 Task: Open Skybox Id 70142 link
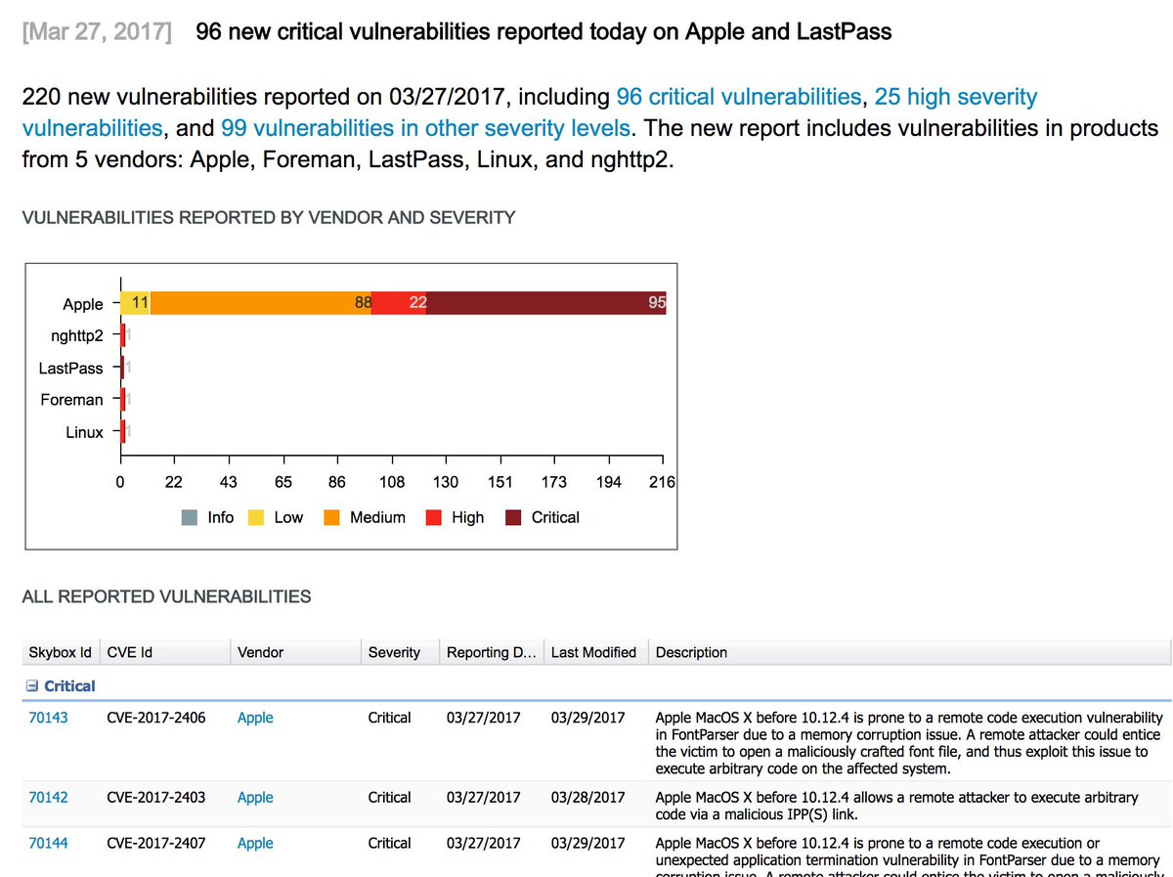[49, 797]
